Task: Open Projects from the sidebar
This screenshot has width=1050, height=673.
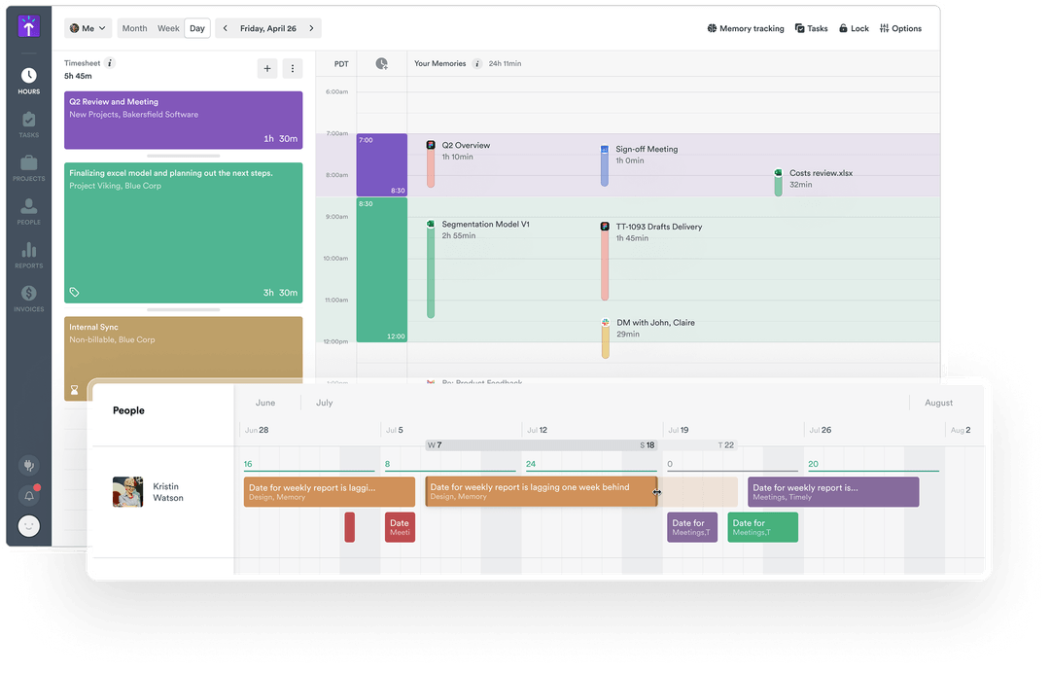Action: pyautogui.click(x=28, y=167)
